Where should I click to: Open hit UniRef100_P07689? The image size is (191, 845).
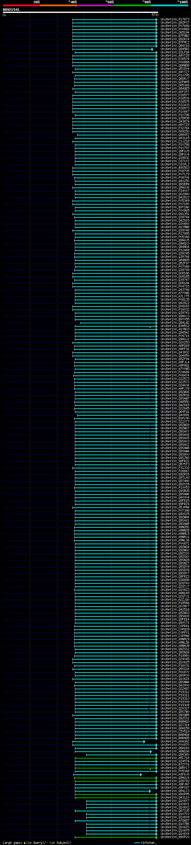coord(175,26)
